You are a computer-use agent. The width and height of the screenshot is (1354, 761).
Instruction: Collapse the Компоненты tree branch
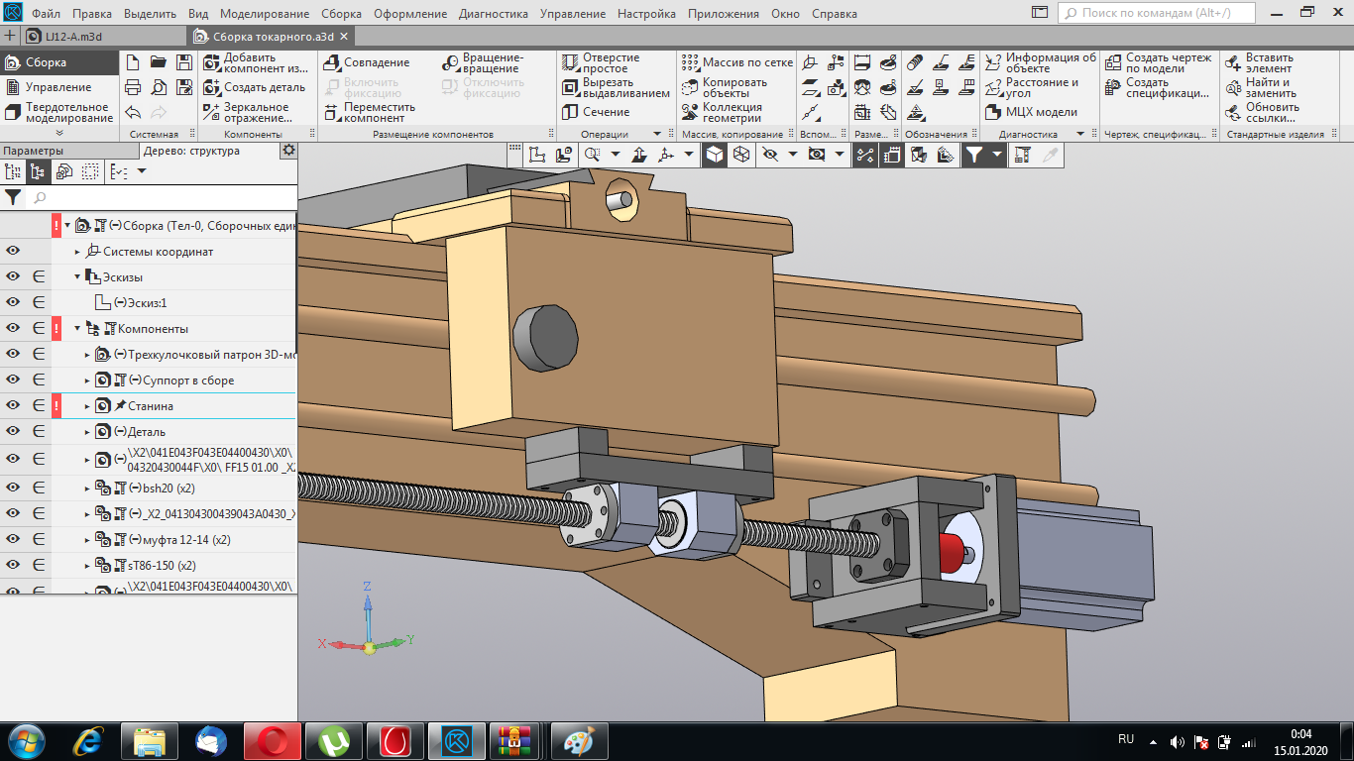(x=77, y=329)
